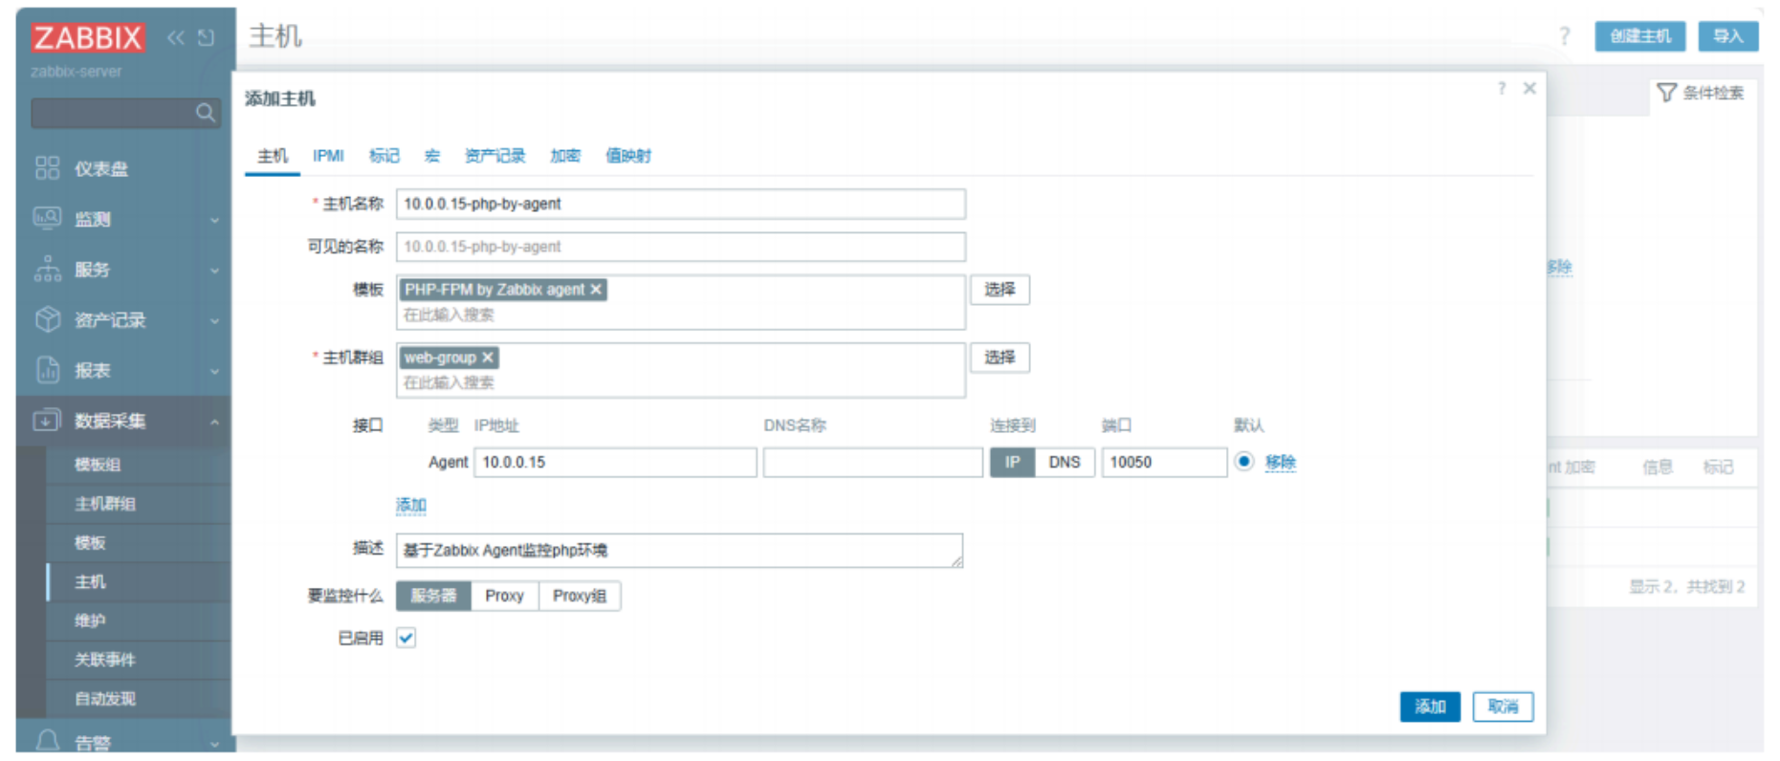Screen dimensions: 1780x761
Task: Choose IP as connect-to option
Action: [x=1012, y=463]
